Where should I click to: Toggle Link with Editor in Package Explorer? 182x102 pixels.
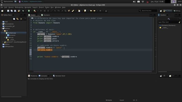[x=17, y=19]
